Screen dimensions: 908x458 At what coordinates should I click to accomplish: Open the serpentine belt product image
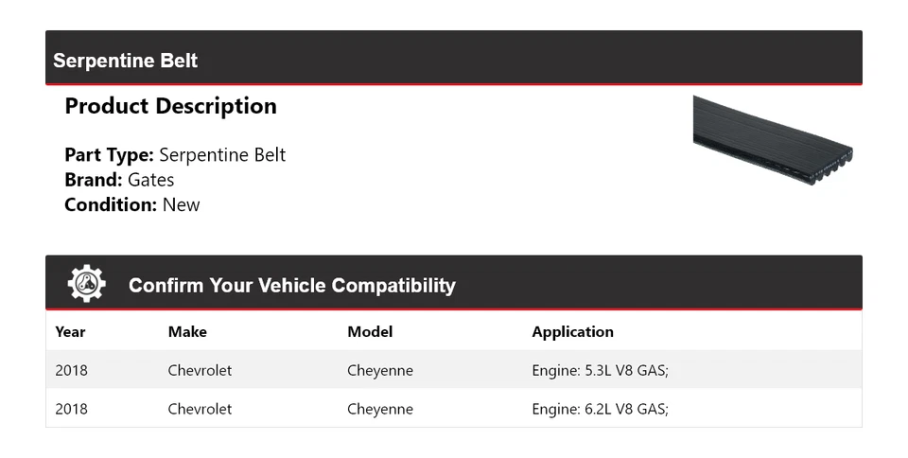(x=772, y=138)
